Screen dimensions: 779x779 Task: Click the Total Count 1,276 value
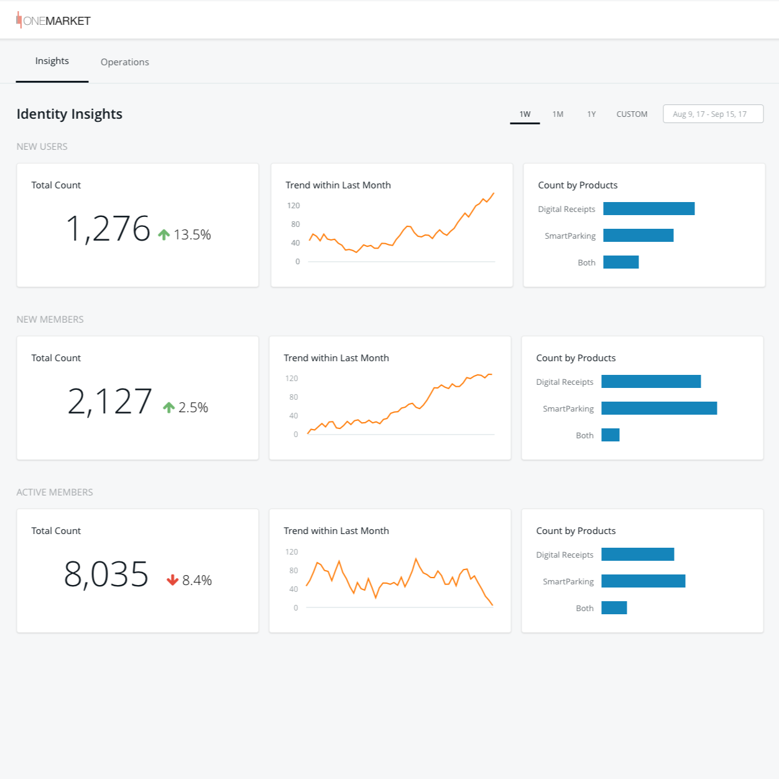click(x=108, y=229)
